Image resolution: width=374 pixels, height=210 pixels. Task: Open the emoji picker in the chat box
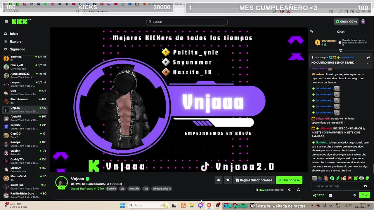point(365,186)
